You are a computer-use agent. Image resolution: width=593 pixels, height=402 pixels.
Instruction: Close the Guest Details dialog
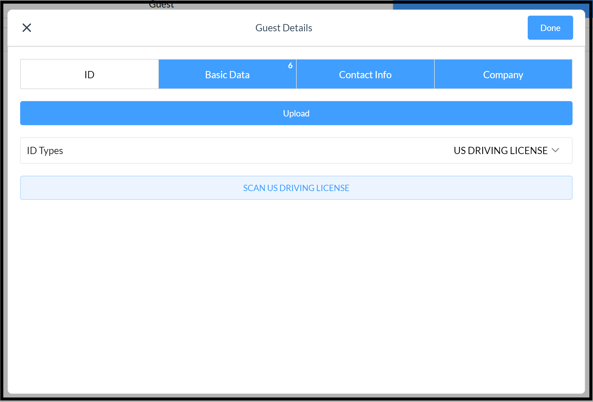point(26,28)
